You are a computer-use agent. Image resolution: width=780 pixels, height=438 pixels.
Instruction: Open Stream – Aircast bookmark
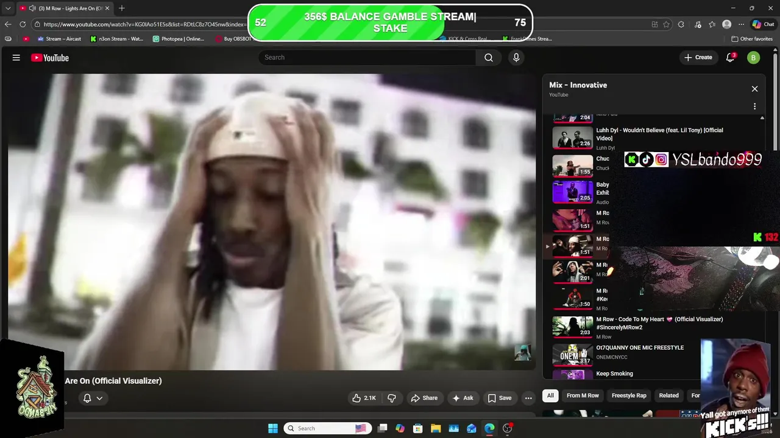(x=59, y=39)
